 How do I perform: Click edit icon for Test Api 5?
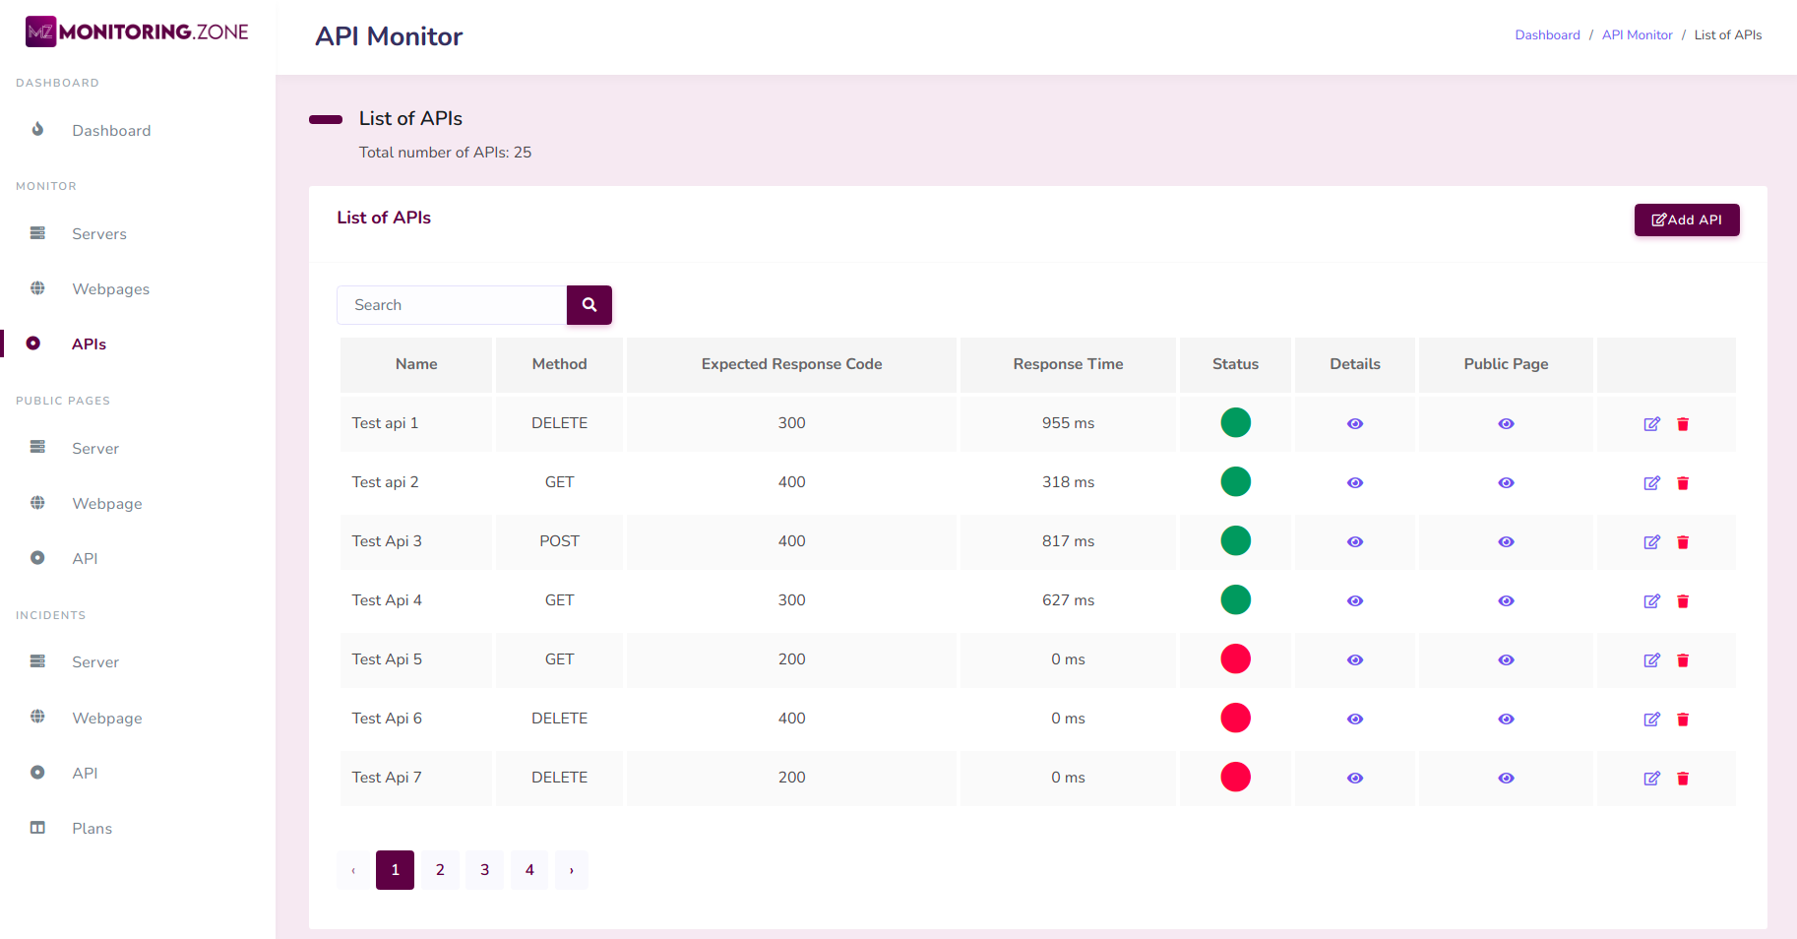click(1651, 660)
